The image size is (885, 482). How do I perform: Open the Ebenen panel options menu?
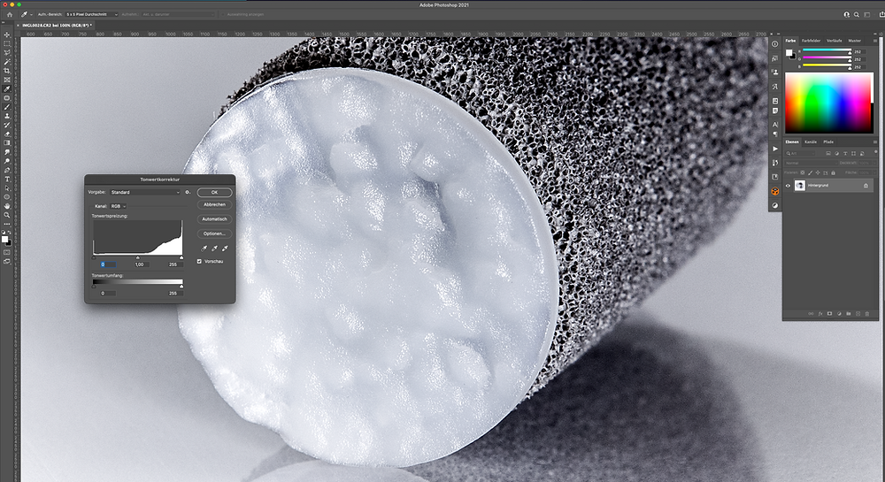coord(875,142)
